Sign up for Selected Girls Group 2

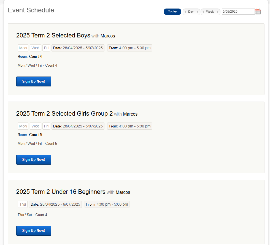click(x=34, y=160)
